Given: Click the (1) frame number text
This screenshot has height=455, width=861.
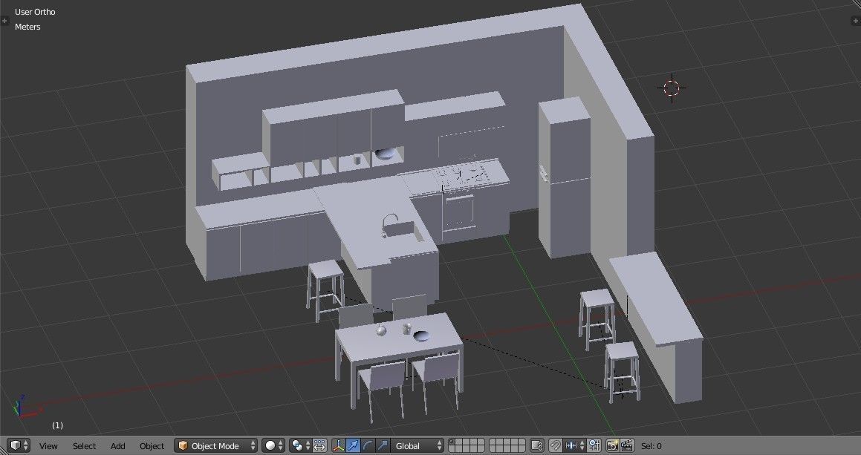Looking at the screenshot, I should pyautogui.click(x=58, y=425).
